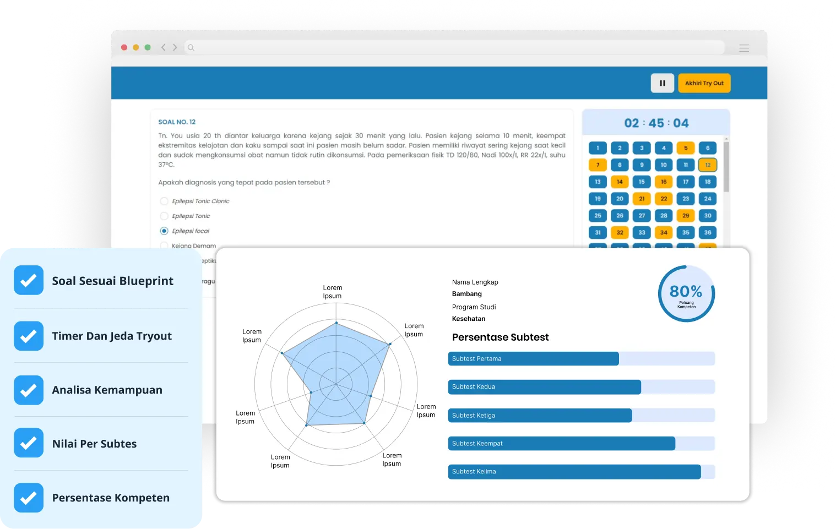Go to question 29 in grid
The width and height of the screenshot is (836, 529).
(686, 216)
